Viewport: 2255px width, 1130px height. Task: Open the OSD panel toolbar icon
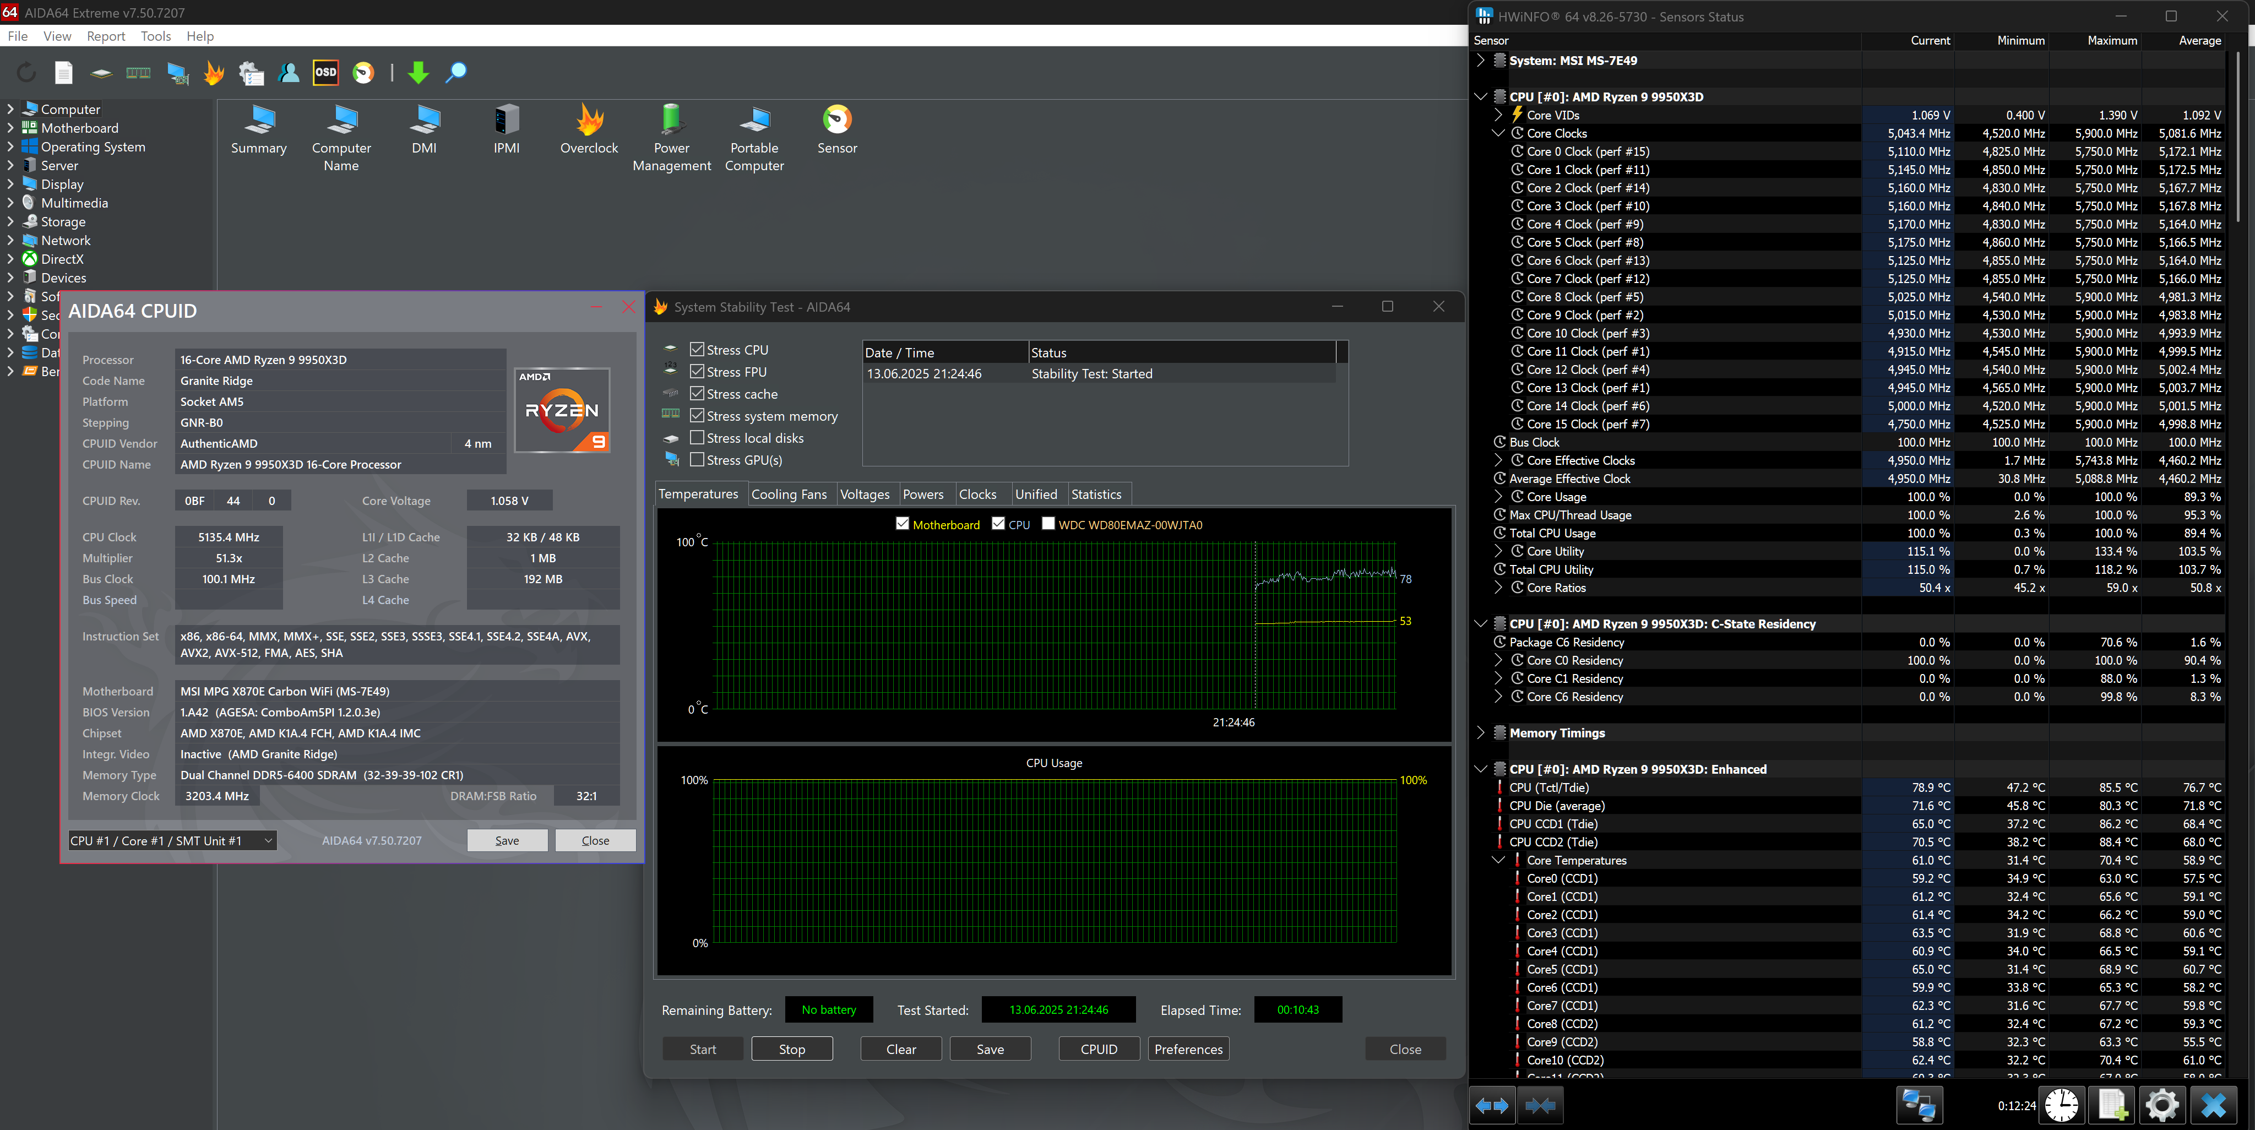(325, 73)
